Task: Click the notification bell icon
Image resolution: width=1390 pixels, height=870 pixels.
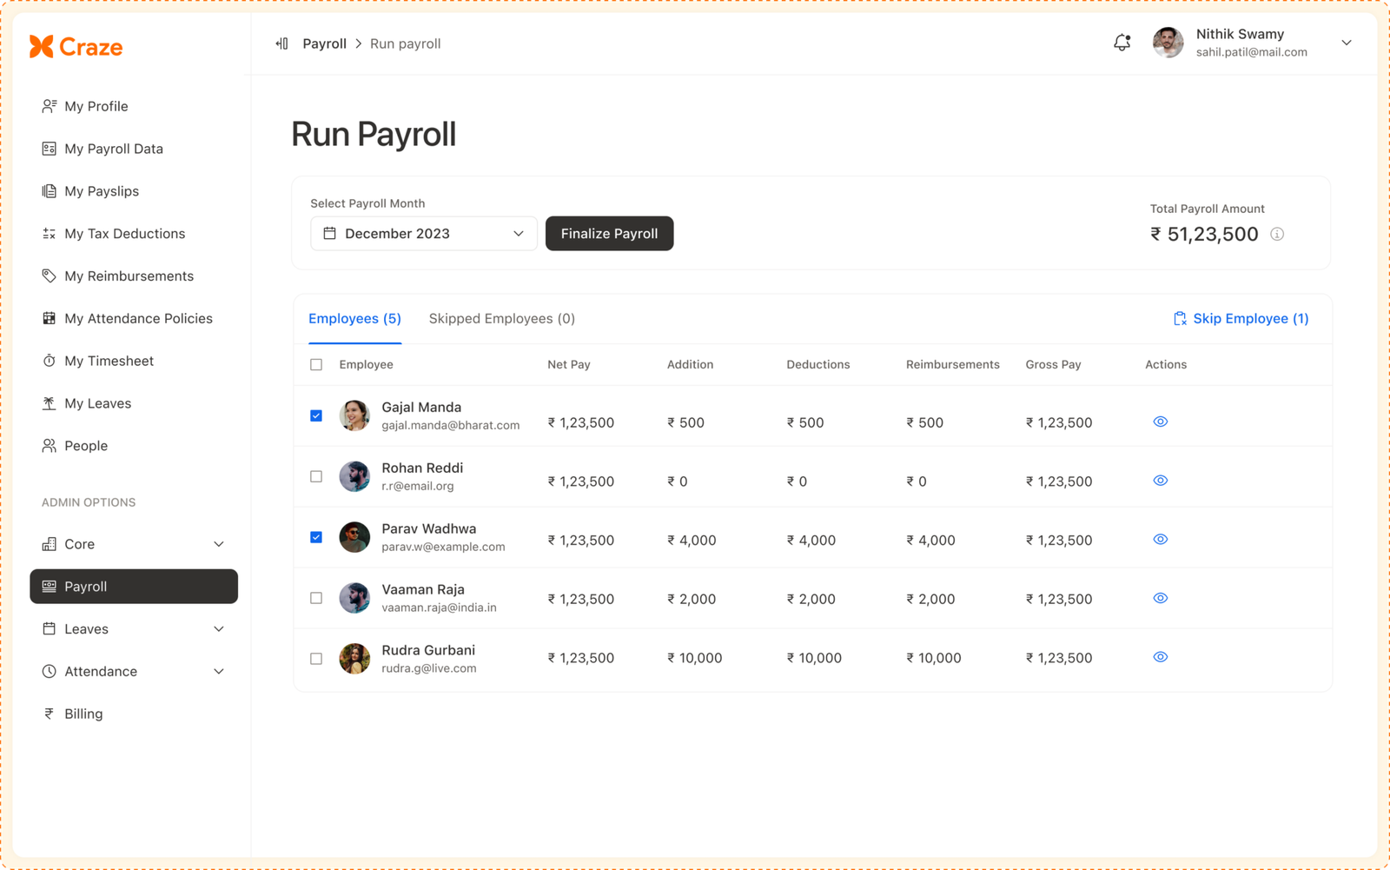Action: point(1122,42)
